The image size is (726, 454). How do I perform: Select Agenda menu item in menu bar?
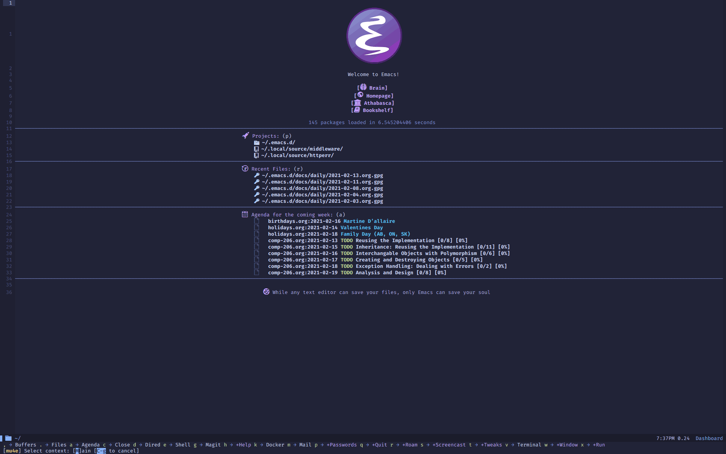(89, 445)
